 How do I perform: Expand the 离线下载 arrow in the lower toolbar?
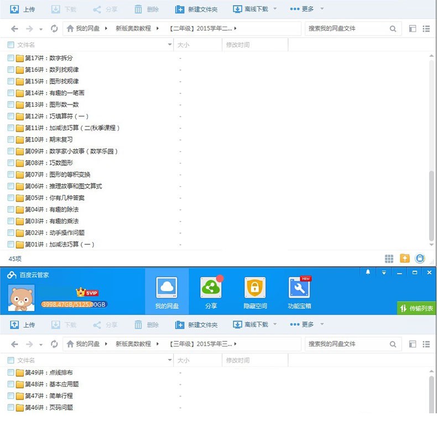(275, 324)
